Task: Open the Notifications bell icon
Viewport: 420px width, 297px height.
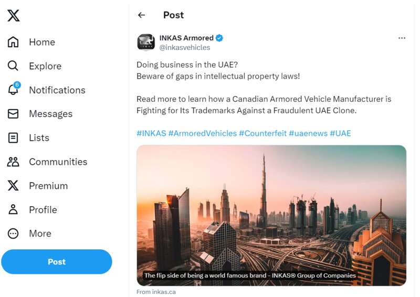Action: point(13,90)
